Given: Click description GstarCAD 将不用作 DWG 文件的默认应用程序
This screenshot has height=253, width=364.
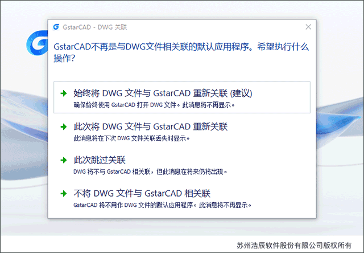Looking at the screenshot, I should point(162,205).
